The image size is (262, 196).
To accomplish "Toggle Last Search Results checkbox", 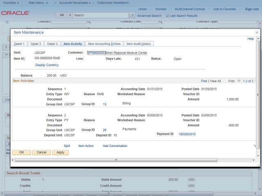I will 167,16.
